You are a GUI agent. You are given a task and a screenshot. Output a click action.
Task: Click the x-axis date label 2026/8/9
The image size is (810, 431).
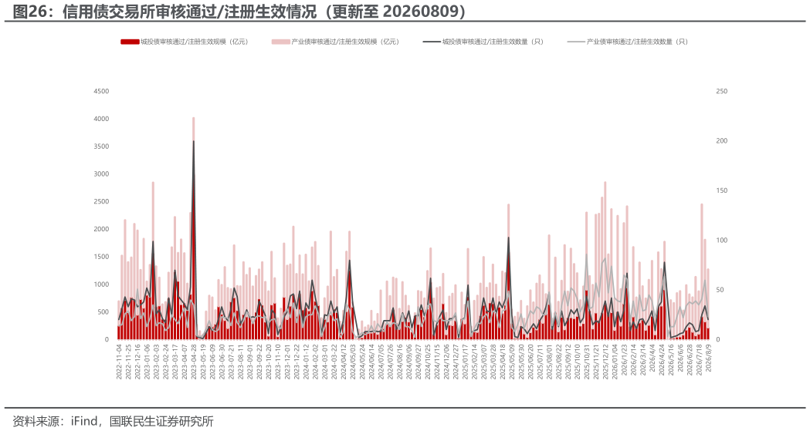click(x=708, y=359)
